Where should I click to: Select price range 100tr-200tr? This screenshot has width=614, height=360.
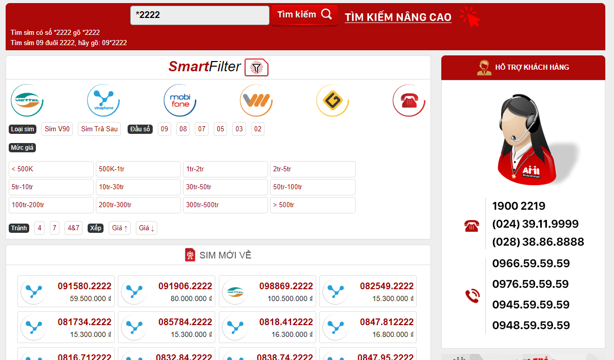51,205
